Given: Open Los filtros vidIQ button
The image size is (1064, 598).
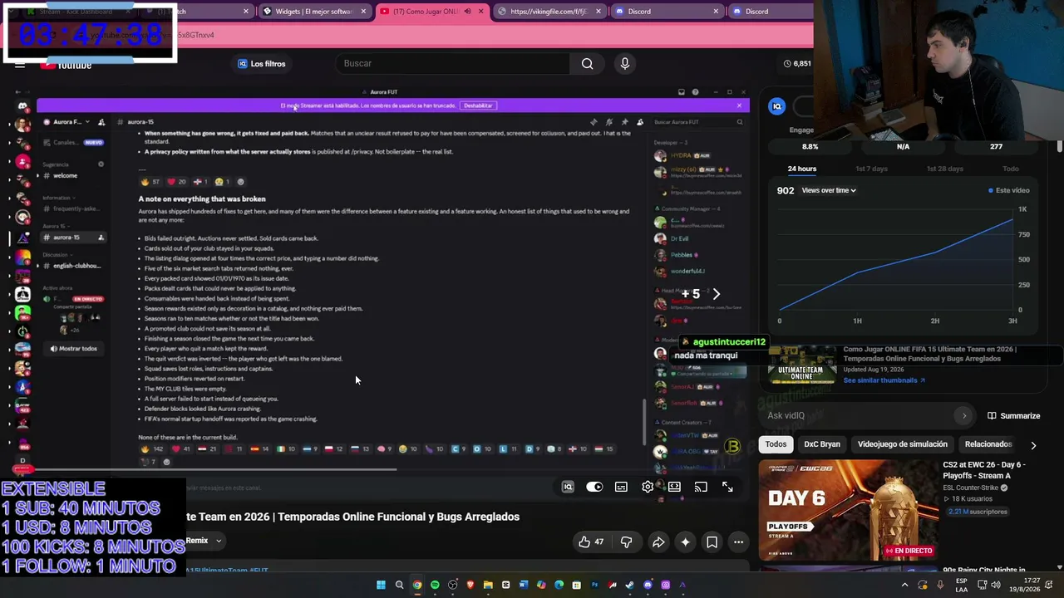Looking at the screenshot, I should (261, 64).
